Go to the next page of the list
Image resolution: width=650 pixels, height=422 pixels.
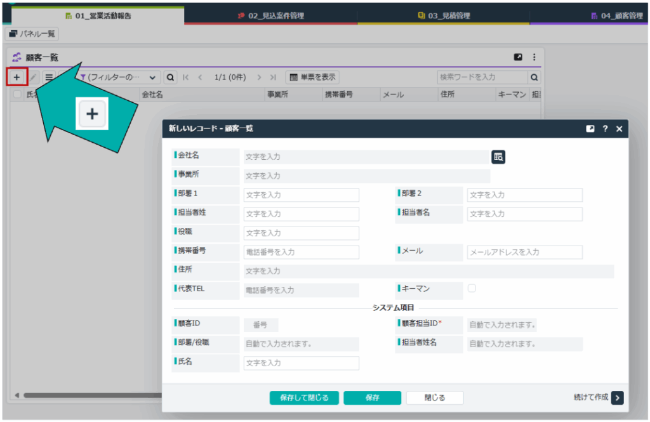click(x=259, y=77)
